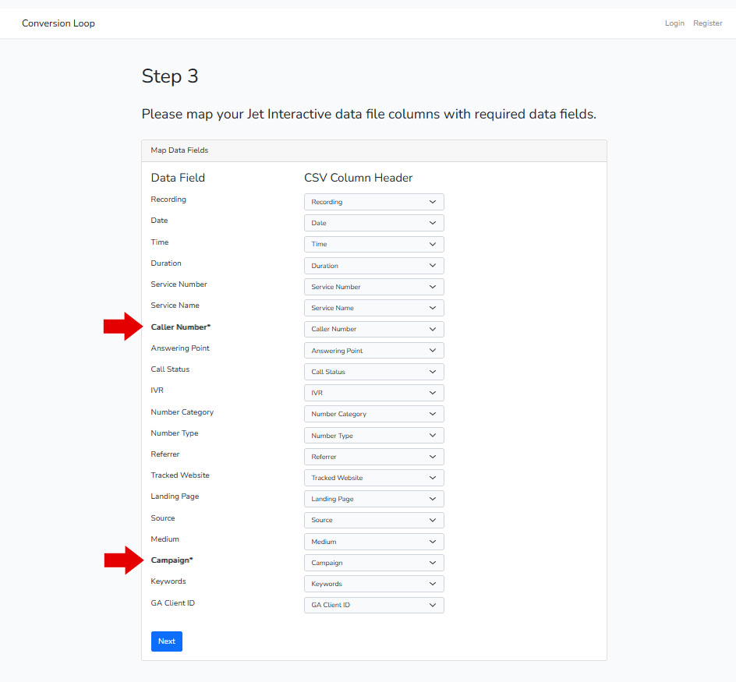This screenshot has width=736, height=682.
Task: Expand the Referrer dropdown
Action: tap(373, 457)
